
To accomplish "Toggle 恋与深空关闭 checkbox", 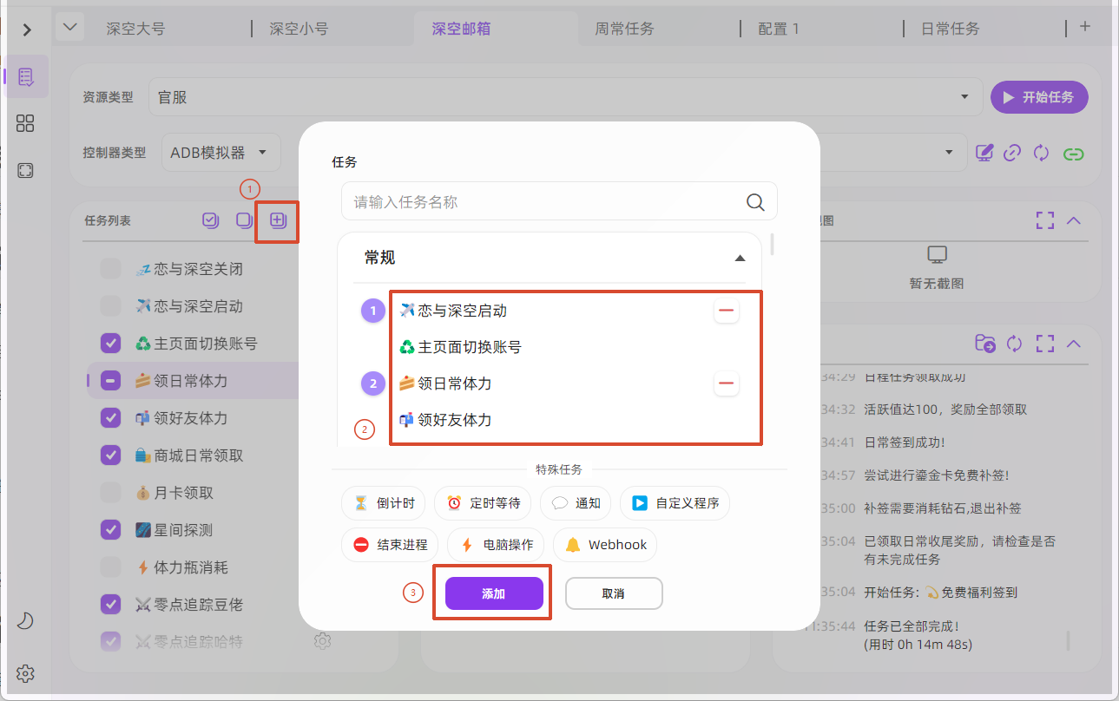I will click(111, 269).
